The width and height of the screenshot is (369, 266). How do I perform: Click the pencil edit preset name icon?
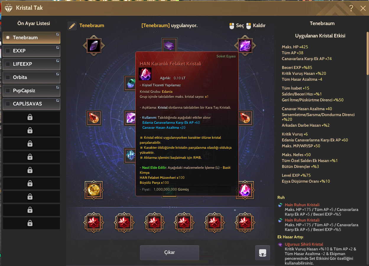72,26
